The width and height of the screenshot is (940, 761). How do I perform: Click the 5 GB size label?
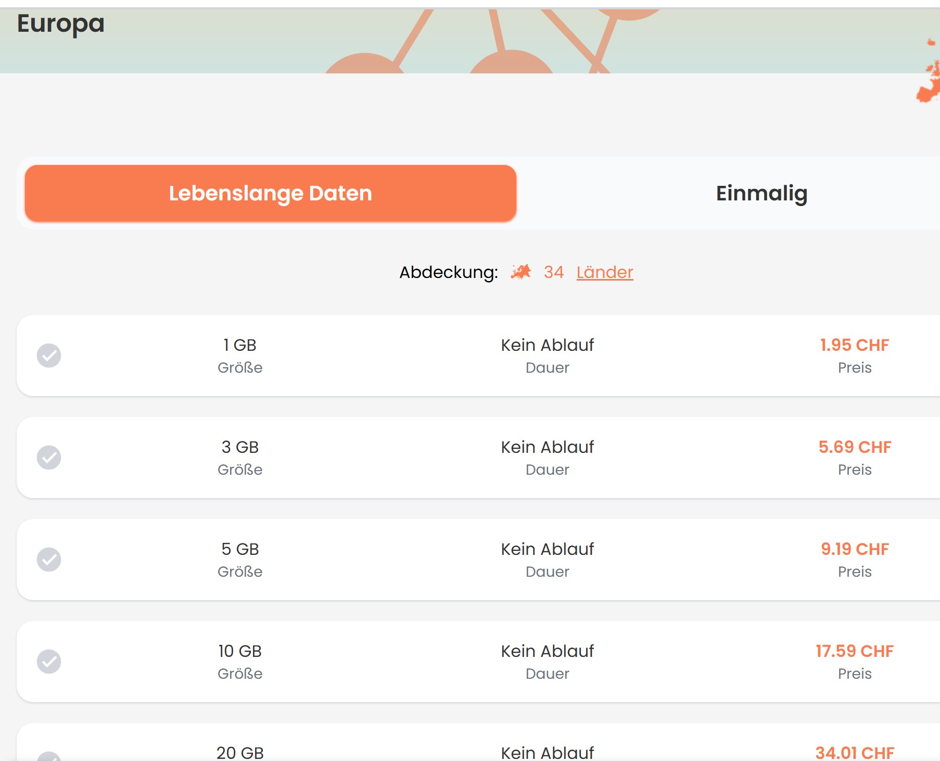tap(240, 549)
